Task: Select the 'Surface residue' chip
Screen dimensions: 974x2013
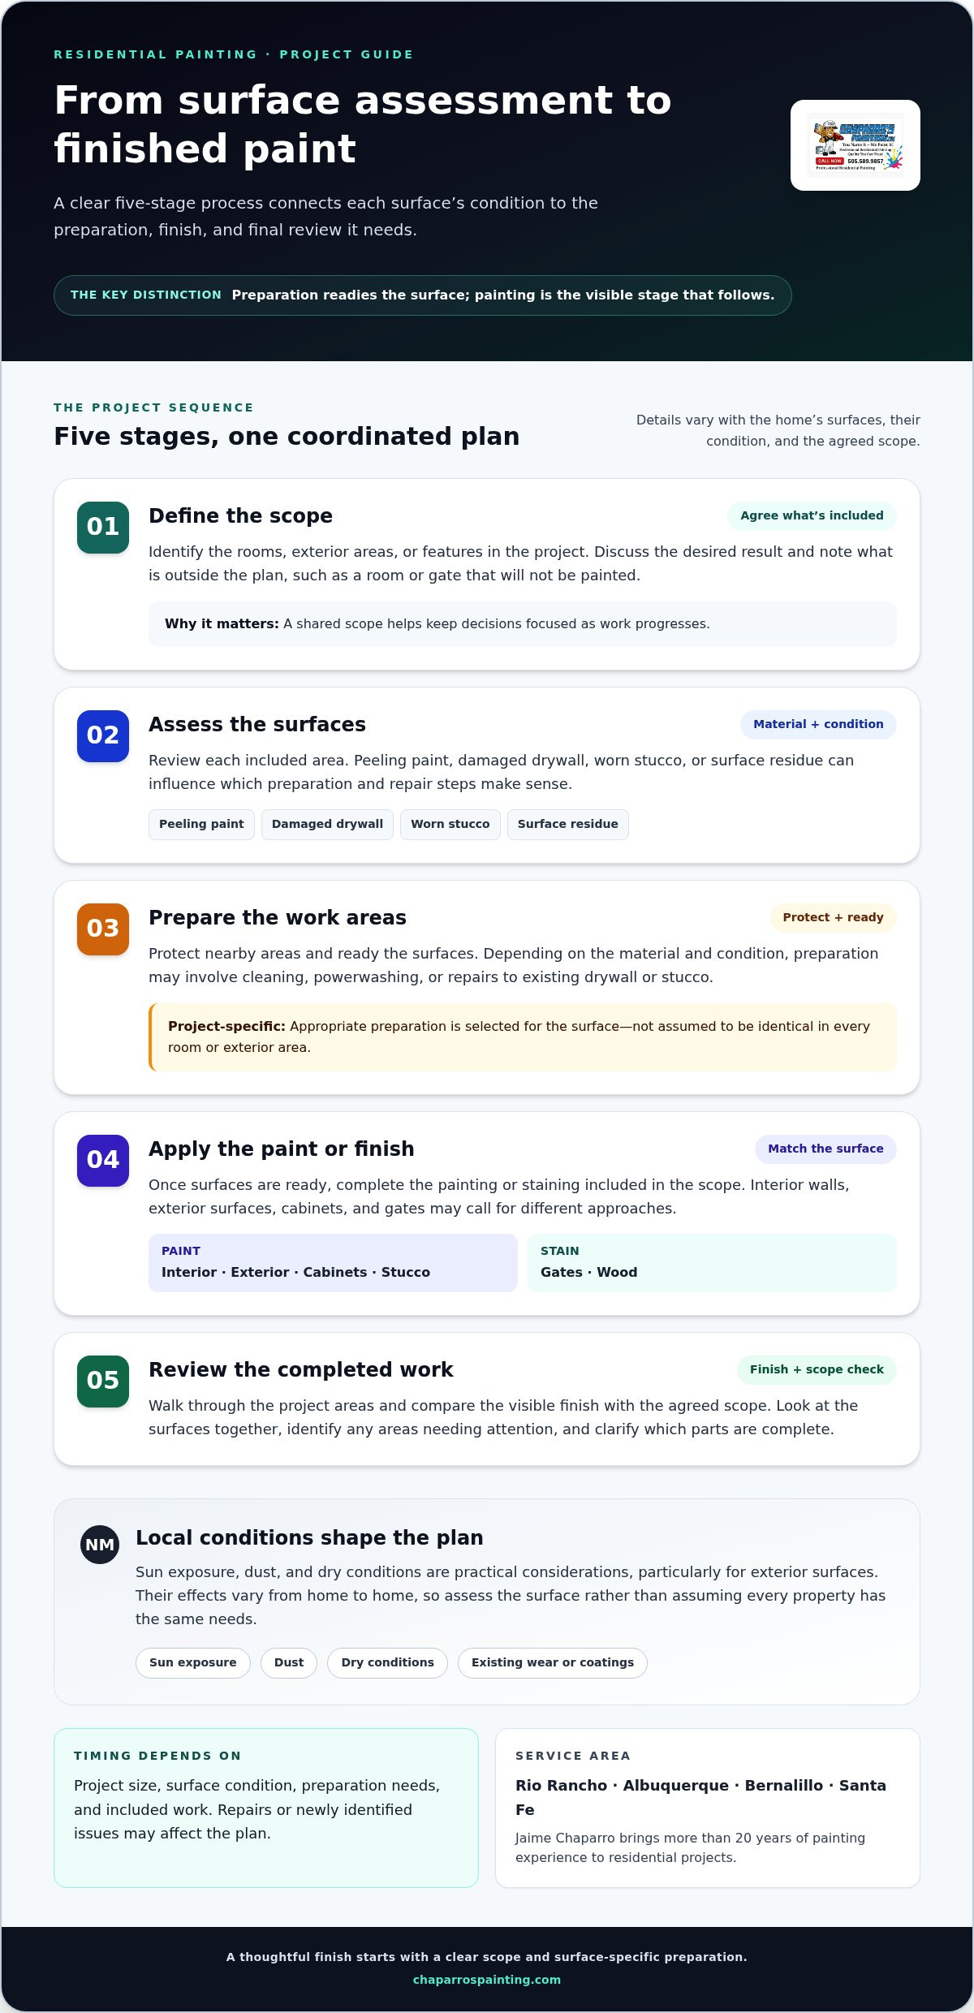Action: (568, 825)
